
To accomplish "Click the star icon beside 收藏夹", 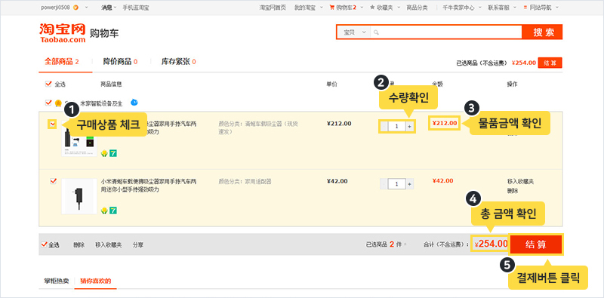I will pos(372,8).
